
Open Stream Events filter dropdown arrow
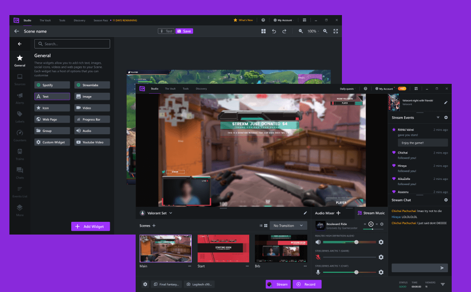point(438,117)
